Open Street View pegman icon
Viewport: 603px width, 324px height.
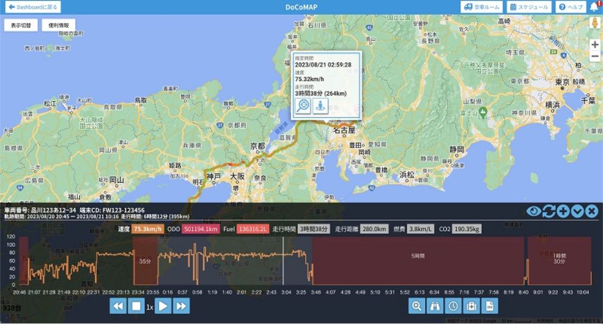pos(594,23)
